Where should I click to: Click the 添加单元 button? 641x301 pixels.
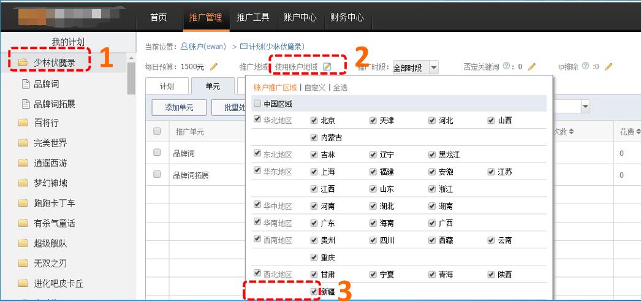coord(179,107)
